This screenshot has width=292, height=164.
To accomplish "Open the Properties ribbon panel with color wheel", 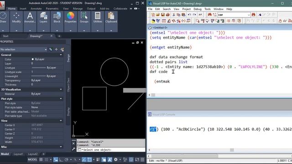I will [70, 21].
